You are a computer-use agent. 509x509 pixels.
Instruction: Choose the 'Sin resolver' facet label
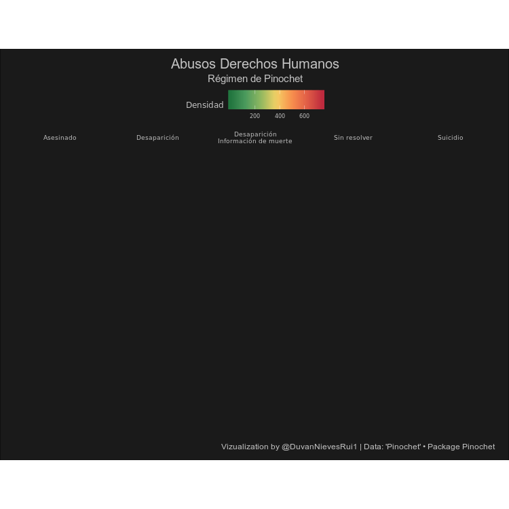pyautogui.click(x=353, y=138)
